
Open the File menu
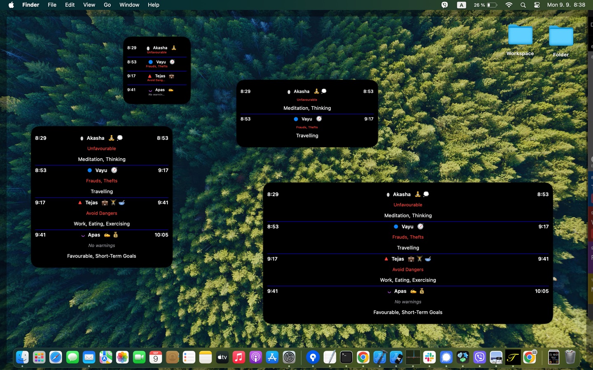pos(52,5)
